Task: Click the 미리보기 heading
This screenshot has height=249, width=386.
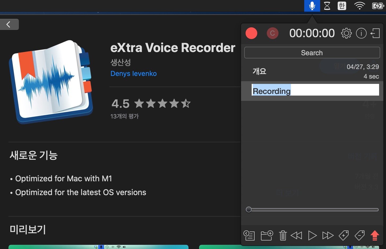Action: point(28,229)
